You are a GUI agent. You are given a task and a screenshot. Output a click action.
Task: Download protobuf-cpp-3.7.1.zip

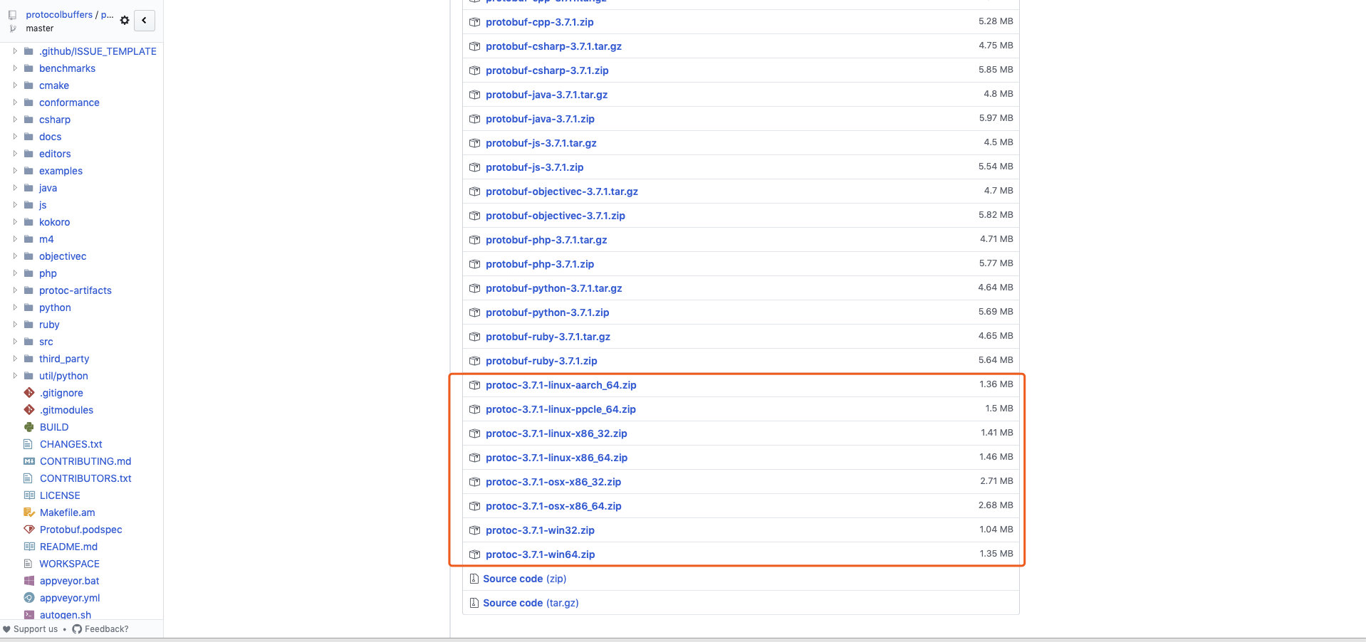(x=540, y=22)
